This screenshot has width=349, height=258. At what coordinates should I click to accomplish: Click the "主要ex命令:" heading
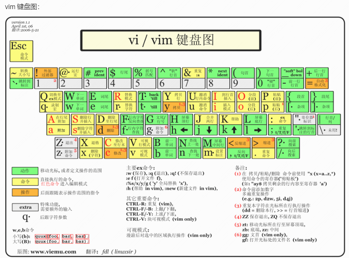(140, 168)
